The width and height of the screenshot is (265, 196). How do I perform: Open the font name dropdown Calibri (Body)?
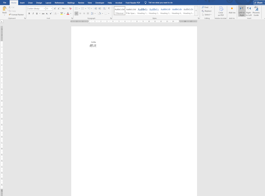pos(44,9)
